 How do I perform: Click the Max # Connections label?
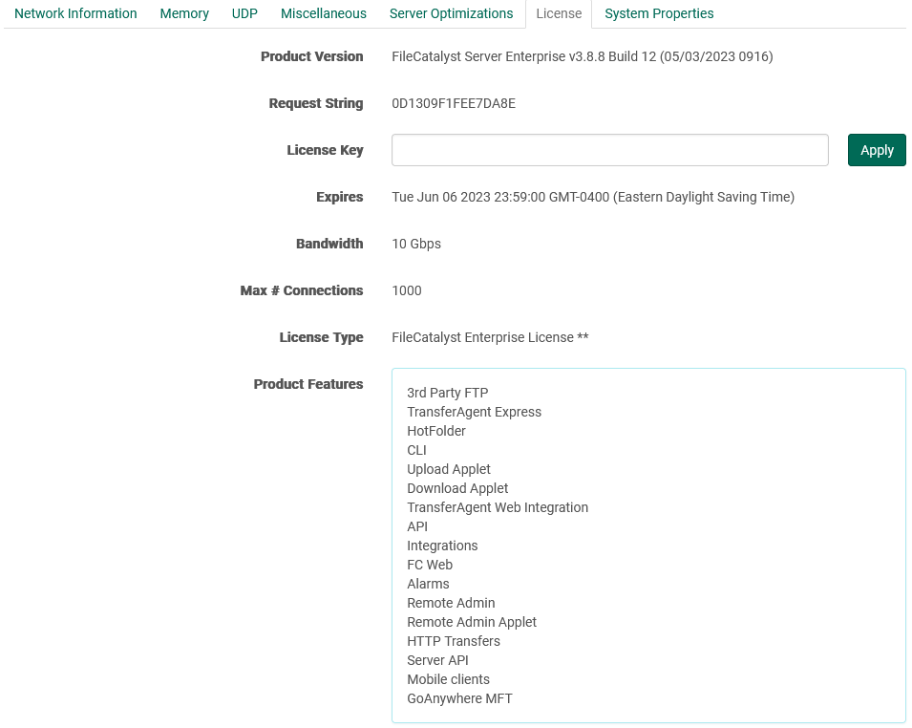tap(301, 290)
